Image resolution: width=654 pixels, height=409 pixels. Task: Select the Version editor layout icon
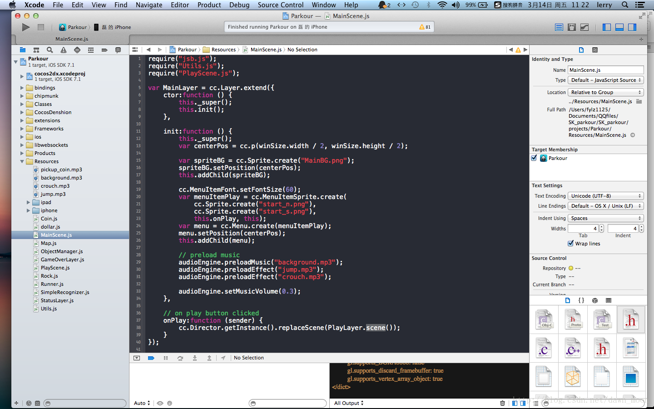(585, 27)
